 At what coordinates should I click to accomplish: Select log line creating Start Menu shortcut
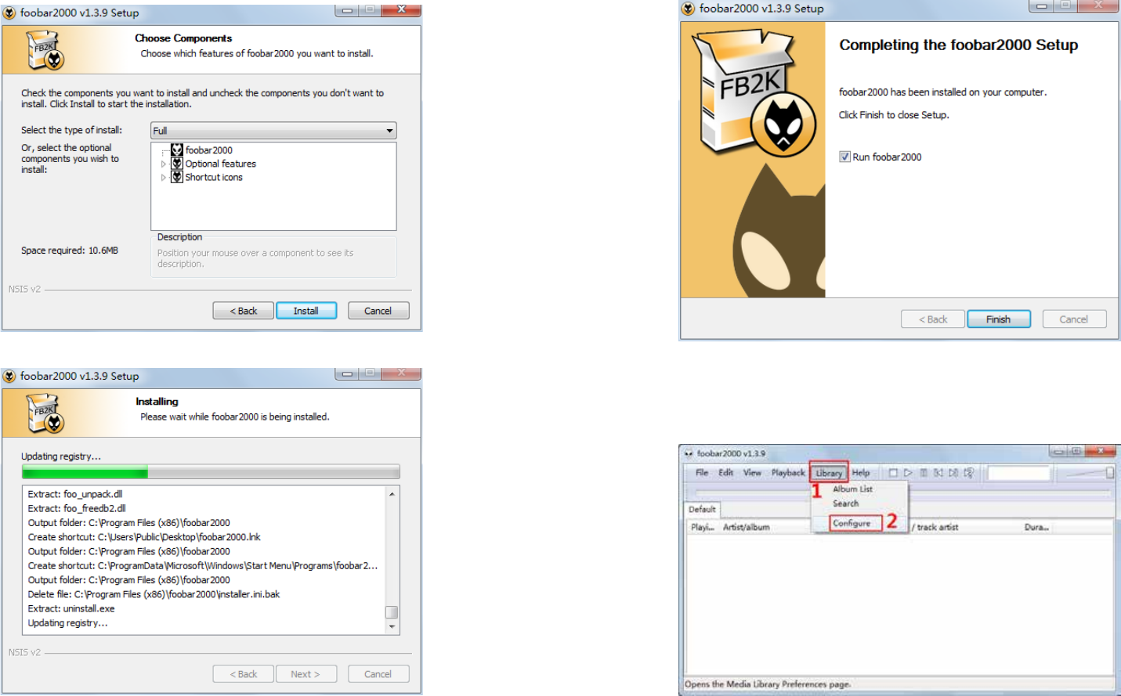pyautogui.click(x=203, y=565)
